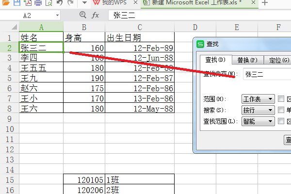The height and width of the screenshot is (194, 291).
Task: Click the select-all corner triangle
Action: [x=15, y=27]
